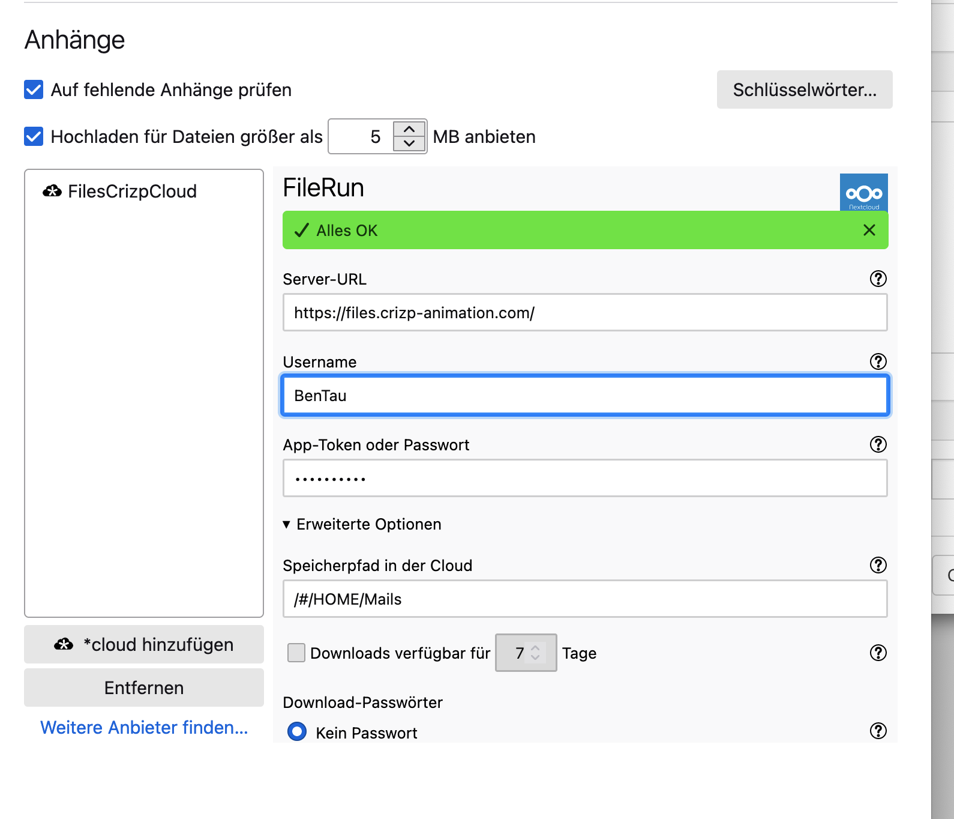Viewport: 954px width, 819px height.
Task: Click the Alles OK checkmark icon
Action: tap(302, 230)
